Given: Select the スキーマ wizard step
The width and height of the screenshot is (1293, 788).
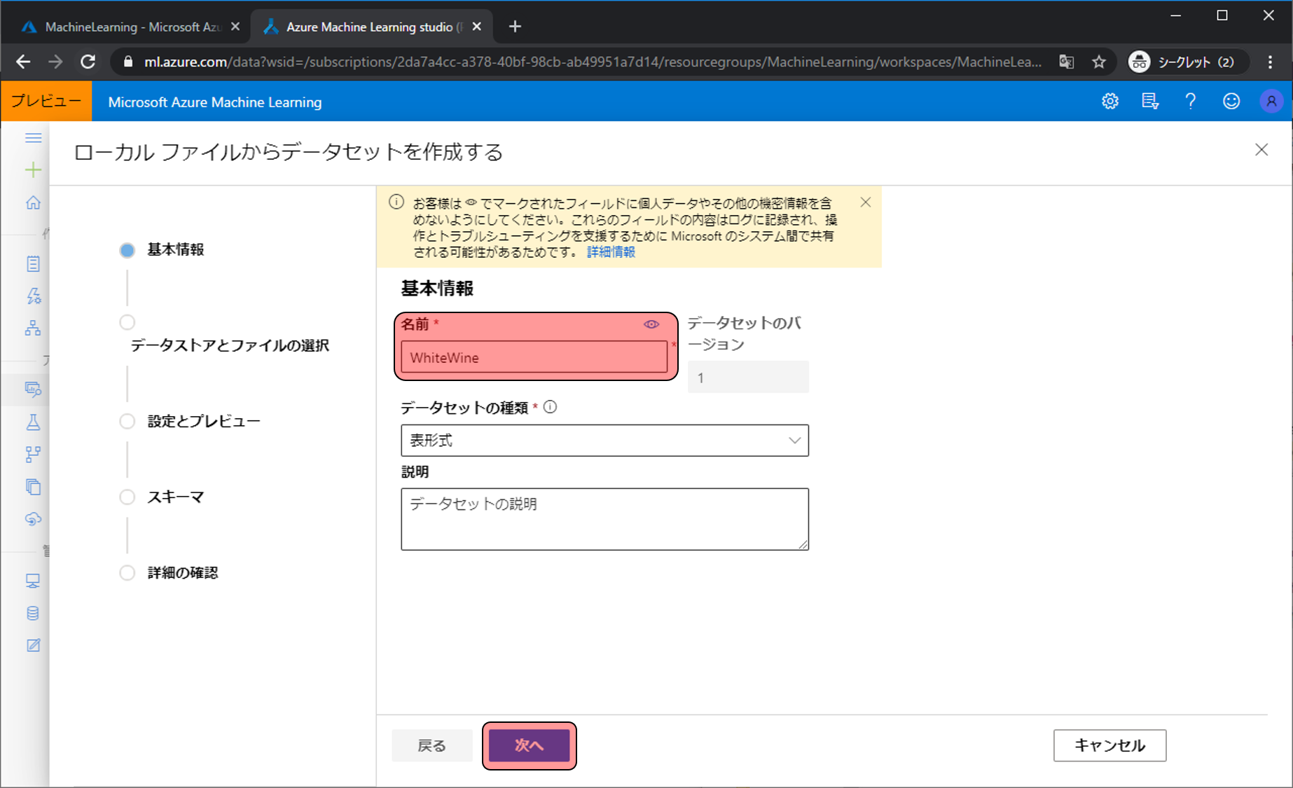Looking at the screenshot, I should pyautogui.click(x=175, y=497).
